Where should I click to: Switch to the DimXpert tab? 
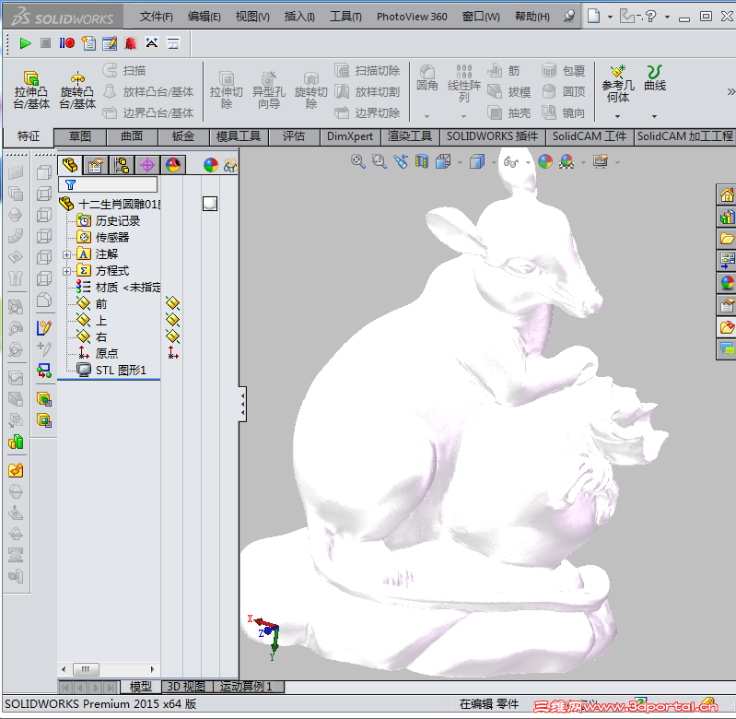350,136
